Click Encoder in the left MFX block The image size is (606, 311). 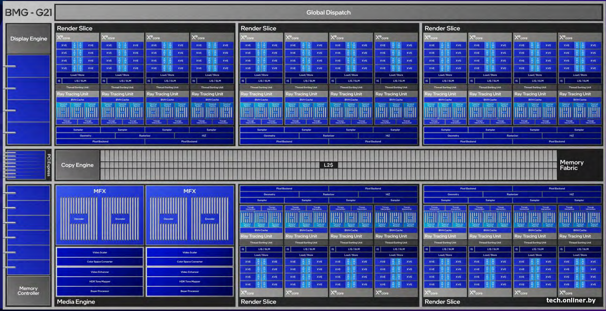click(x=119, y=219)
